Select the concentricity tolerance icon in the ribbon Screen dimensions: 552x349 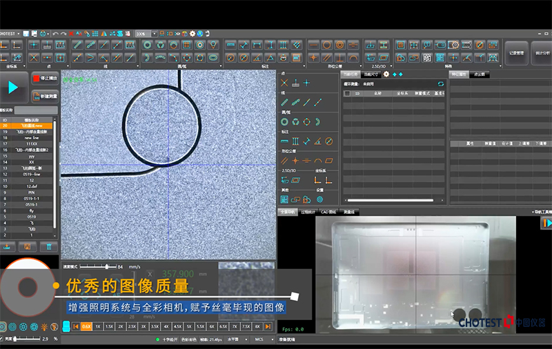339,45
